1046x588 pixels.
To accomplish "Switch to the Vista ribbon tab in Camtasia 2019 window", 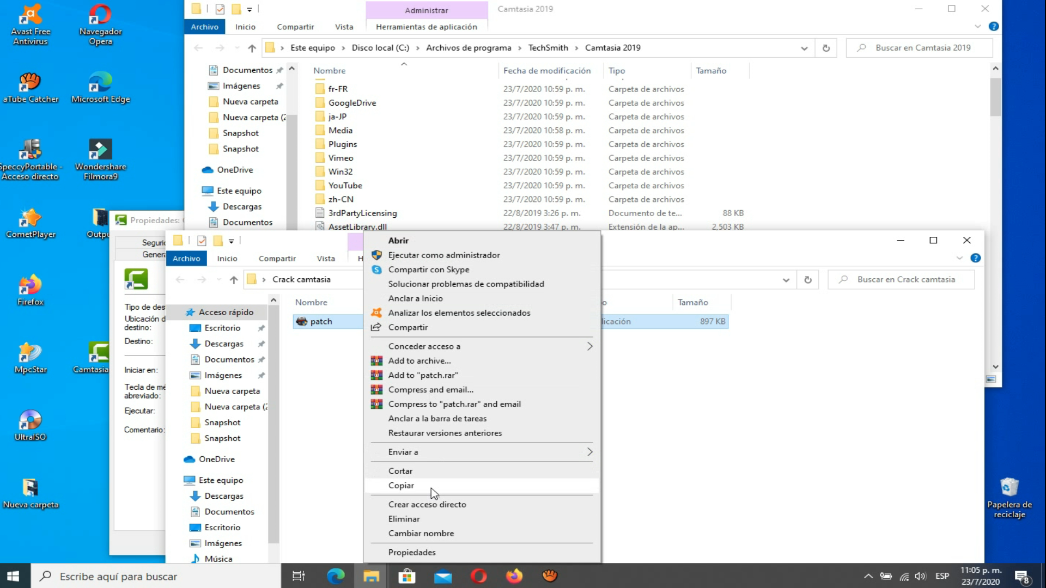I will coord(344,27).
